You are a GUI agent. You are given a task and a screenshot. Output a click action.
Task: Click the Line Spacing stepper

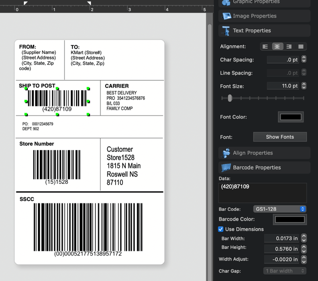pos(304,73)
